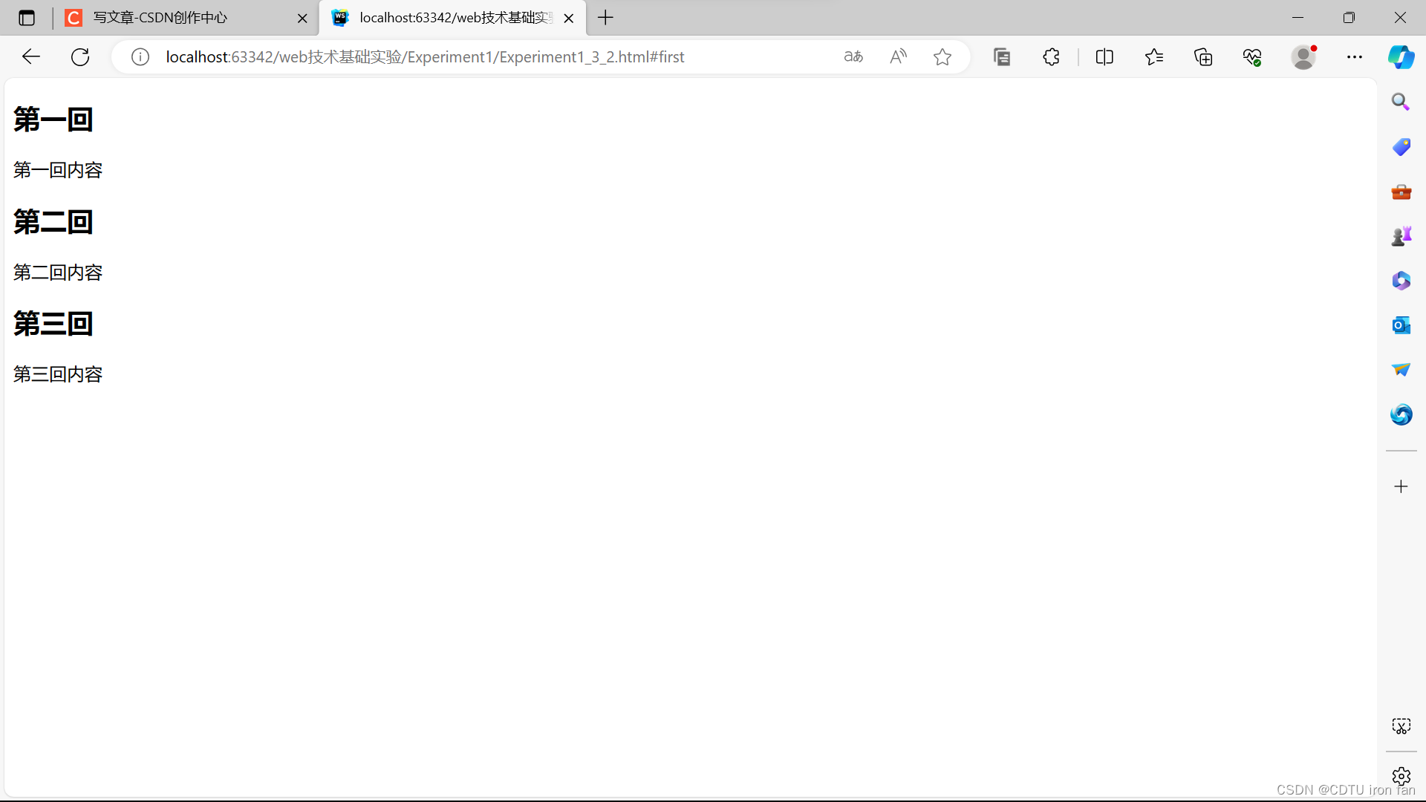This screenshot has width=1426, height=802.
Task: Click the Copilot sidebar icon
Action: tap(1401, 56)
